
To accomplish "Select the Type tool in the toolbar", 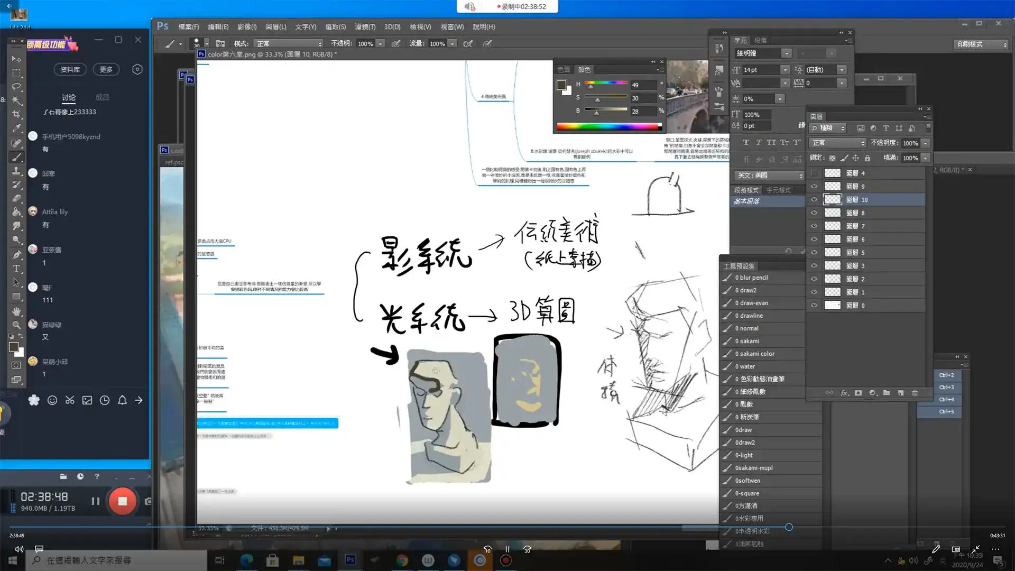I will click(x=16, y=268).
